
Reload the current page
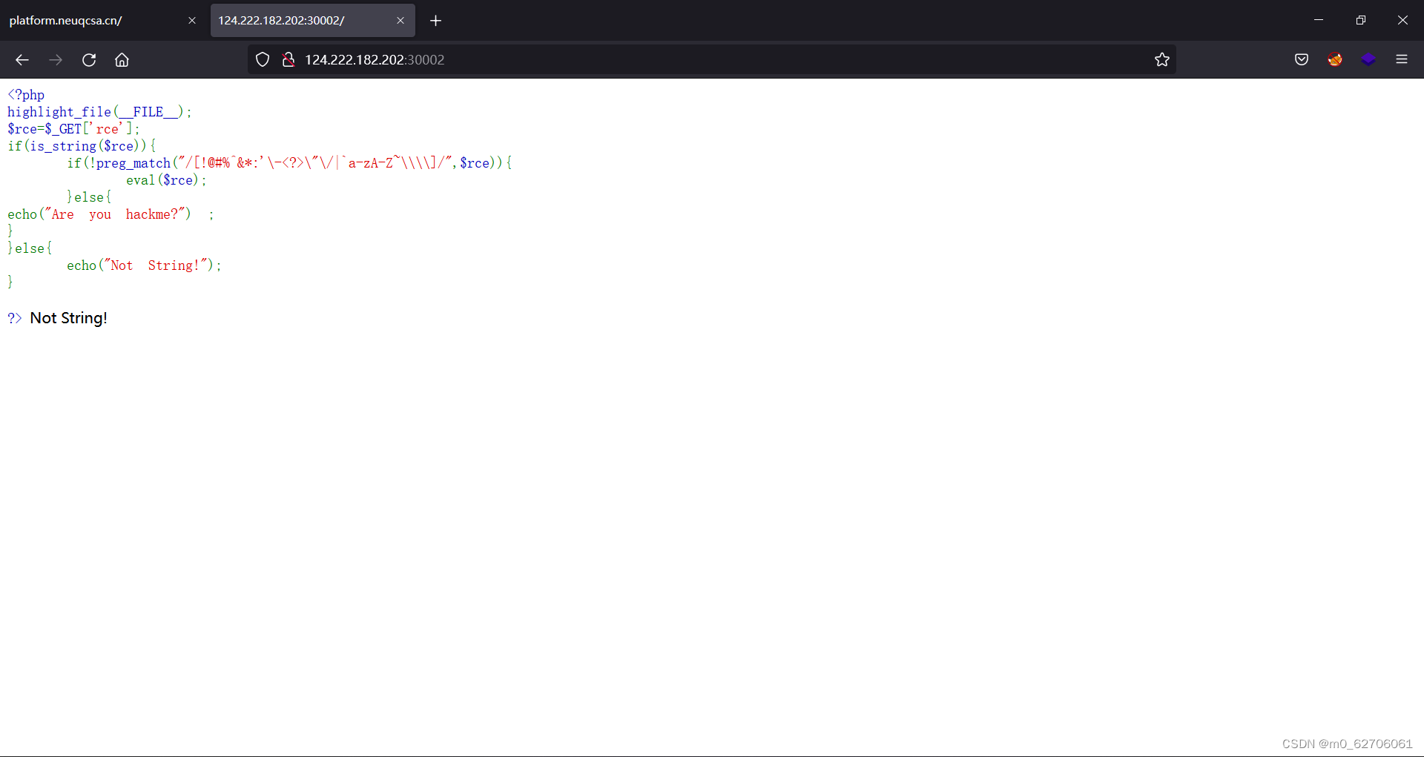click(89, 60)
